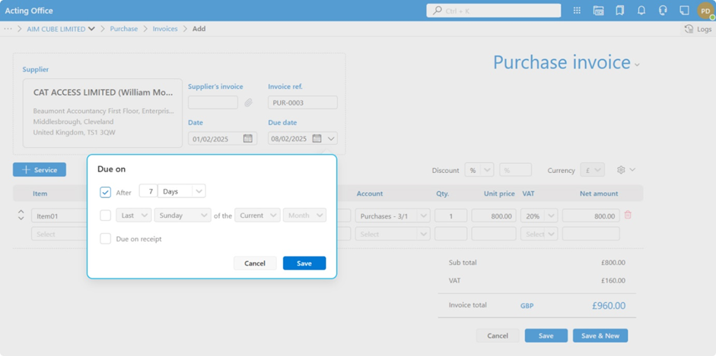Viewport: 716px width, 356px height.
Task: Delete Item01 row with trash icon
Action: pyautogui.click(x=628, y=216)
